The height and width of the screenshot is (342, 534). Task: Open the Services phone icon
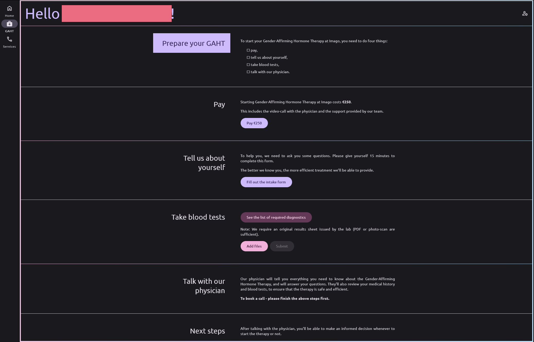tap(10, 39)
